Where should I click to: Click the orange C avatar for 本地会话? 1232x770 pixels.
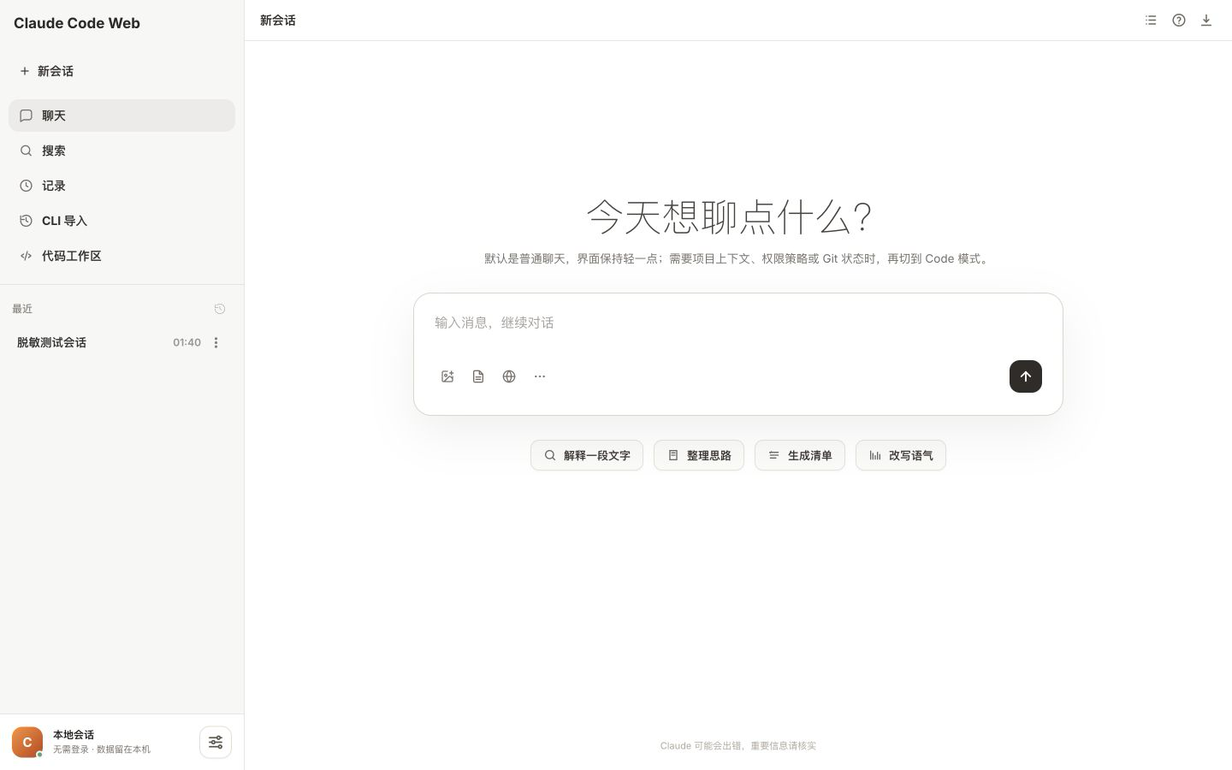point(27,742)
